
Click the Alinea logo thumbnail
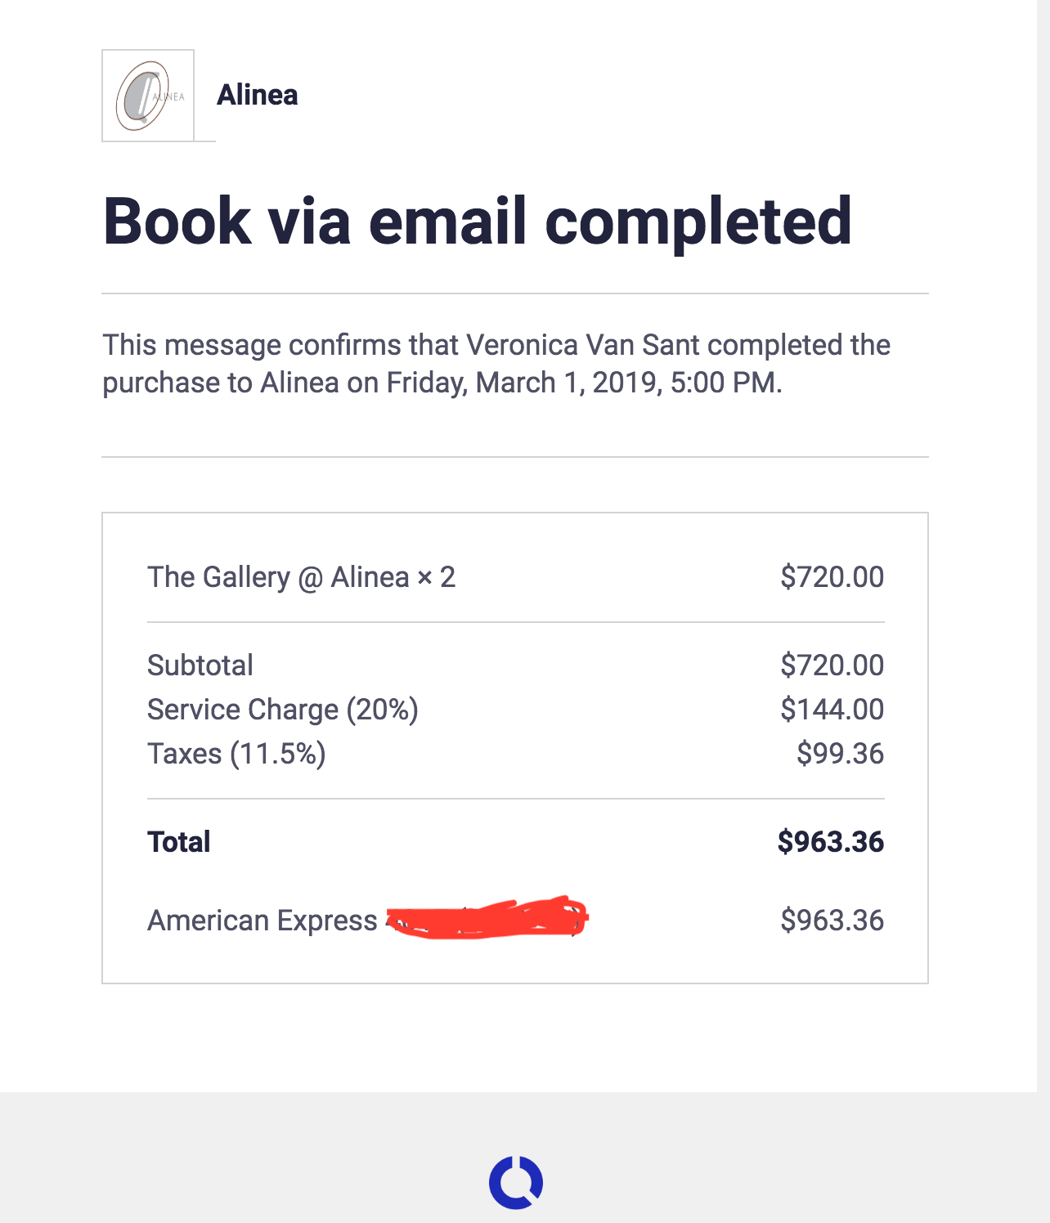148,96
